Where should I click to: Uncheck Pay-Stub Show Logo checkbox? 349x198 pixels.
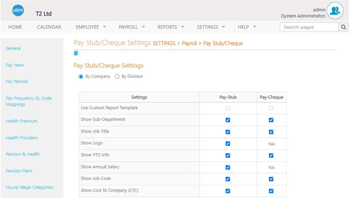pos(228,144)
